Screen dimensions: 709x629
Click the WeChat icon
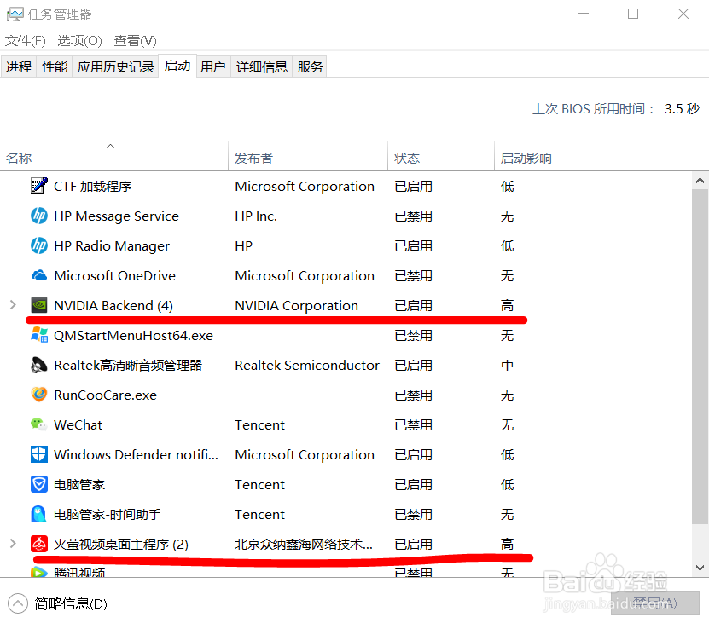(x=39, y=424)
